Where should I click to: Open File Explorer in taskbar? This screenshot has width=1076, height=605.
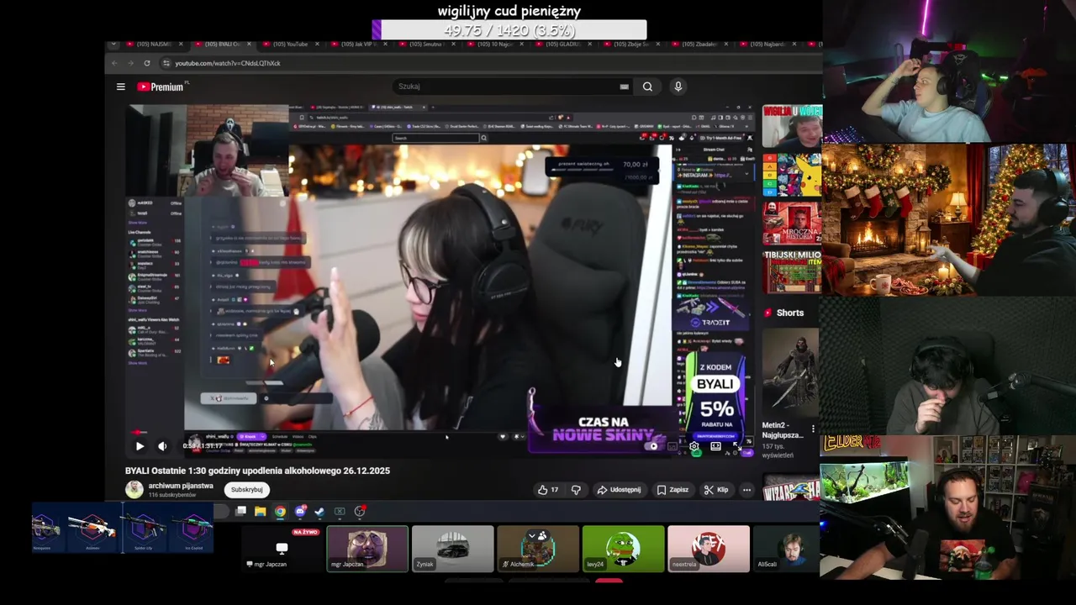261,511
